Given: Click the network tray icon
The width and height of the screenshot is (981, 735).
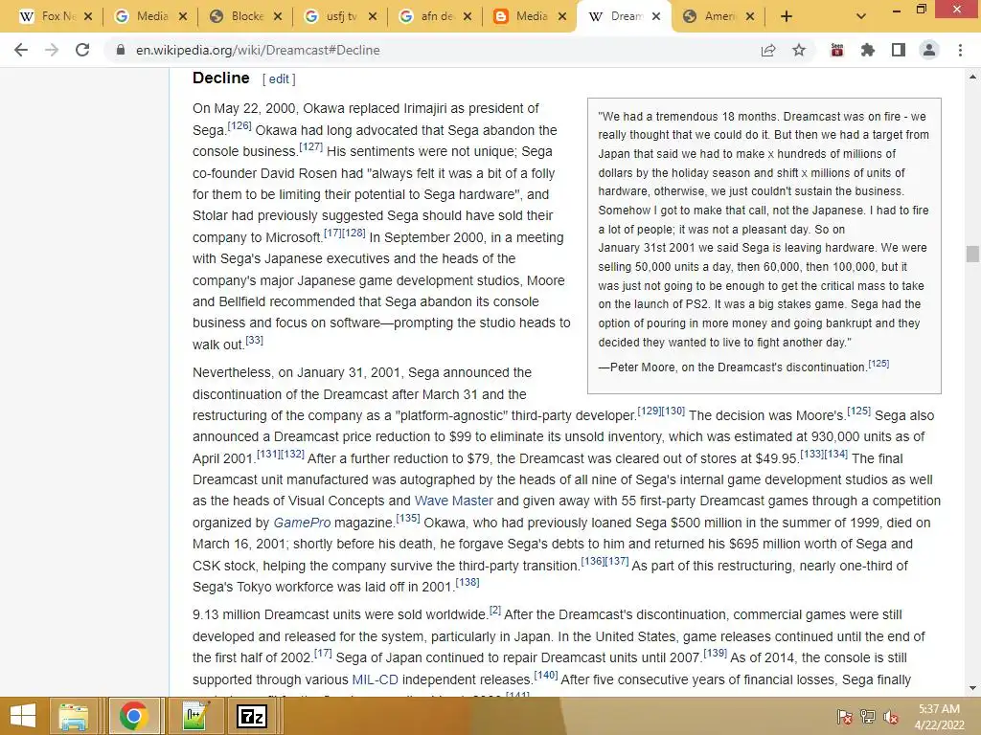Looking at the screenshot, I should [x=868, y=717].
